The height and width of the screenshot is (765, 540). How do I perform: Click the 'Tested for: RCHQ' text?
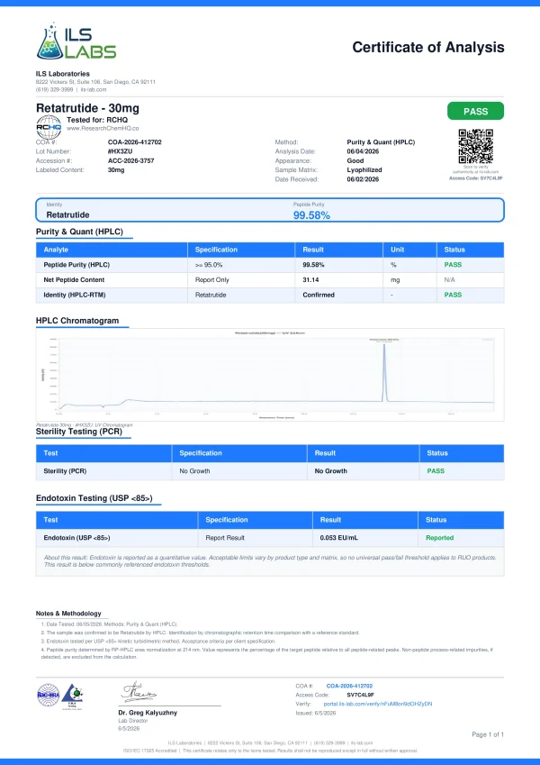tap(97, 120)
